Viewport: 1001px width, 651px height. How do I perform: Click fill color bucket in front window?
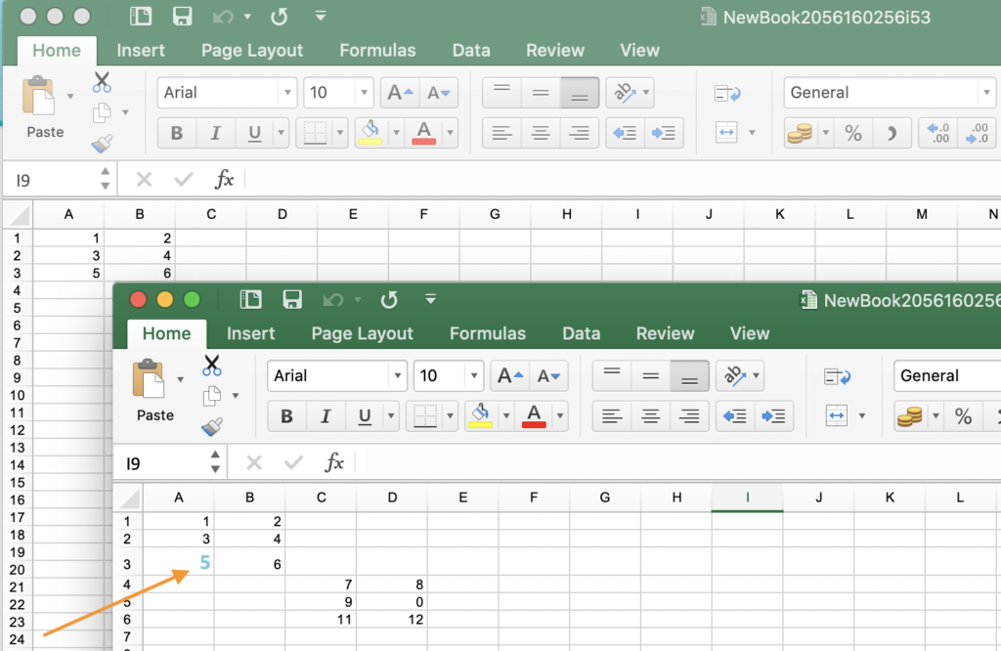(480, 416)
